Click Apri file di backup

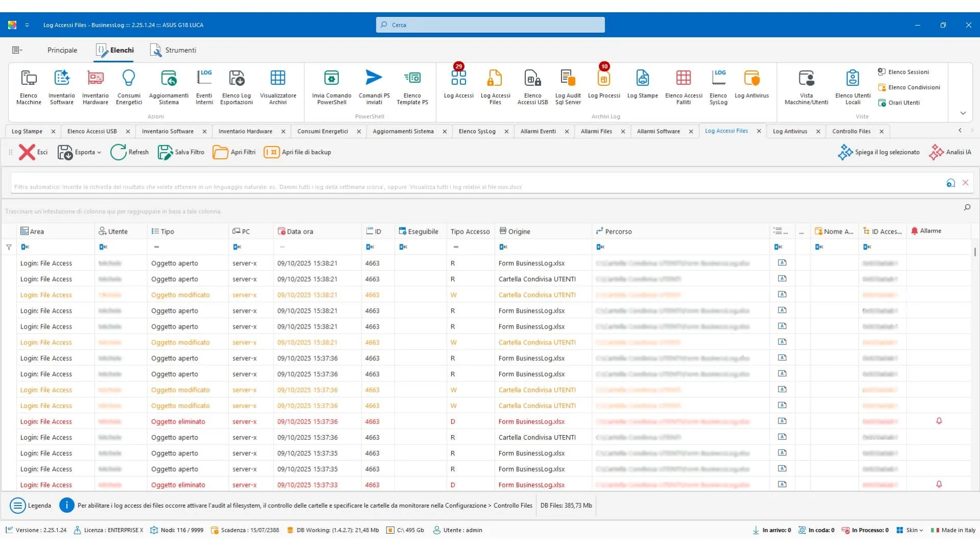pos(298,152)
